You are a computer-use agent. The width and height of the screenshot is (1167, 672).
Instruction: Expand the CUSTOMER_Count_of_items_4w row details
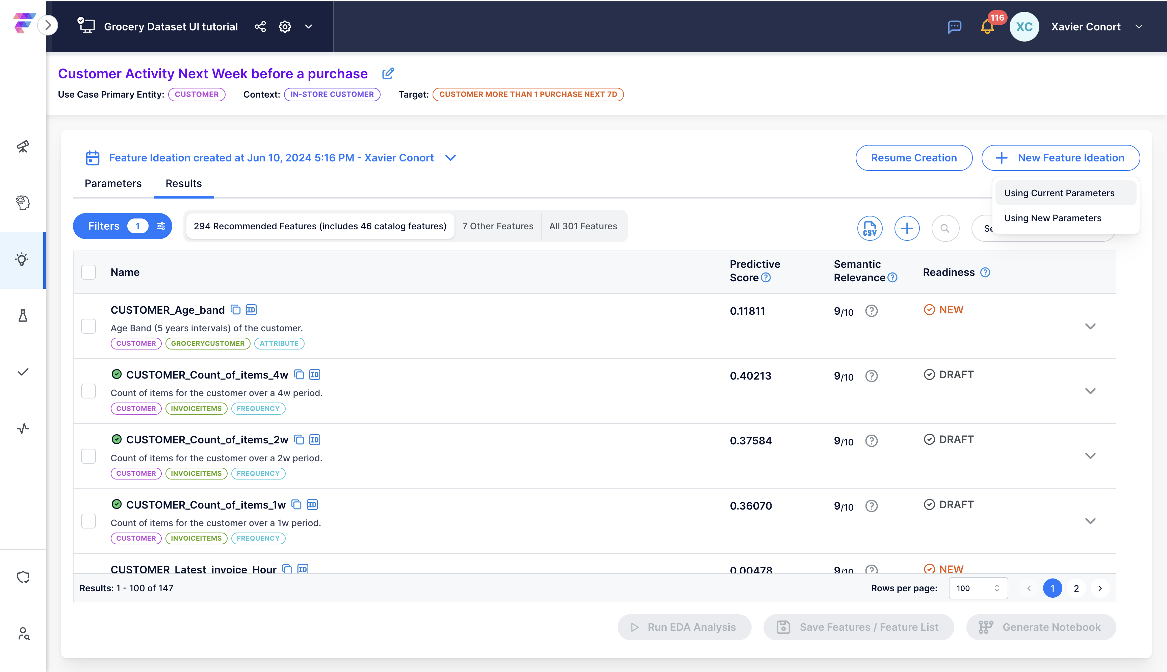coord(1090,391)
